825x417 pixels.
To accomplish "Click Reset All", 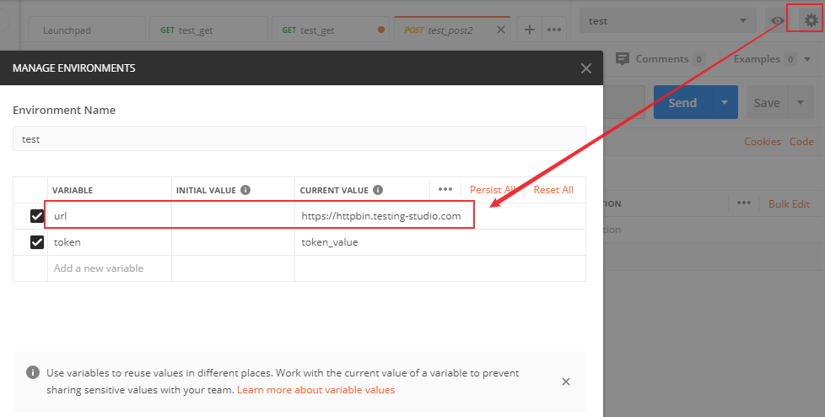I will coord(553,190).
